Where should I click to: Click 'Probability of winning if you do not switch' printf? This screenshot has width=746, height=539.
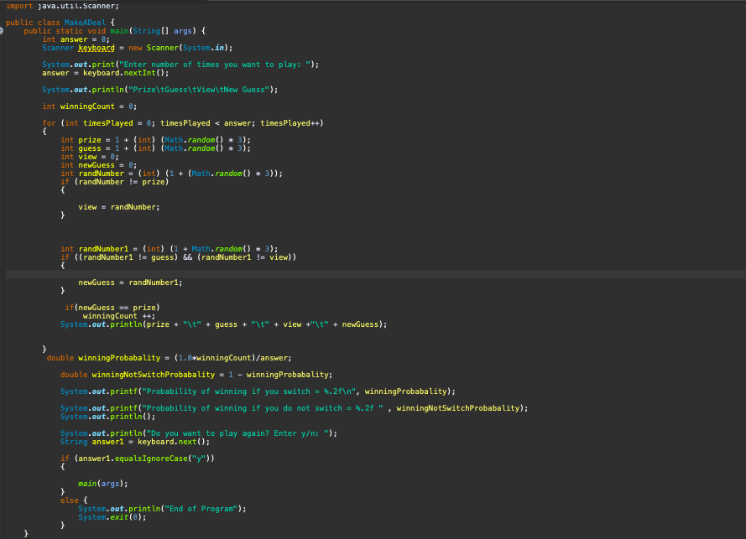(x=294, y=408)
